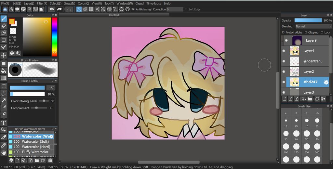Image resolution: width=333 pixels, height=169 pixels.
Task: Enable the radial snap
Action: click(103, 9)
